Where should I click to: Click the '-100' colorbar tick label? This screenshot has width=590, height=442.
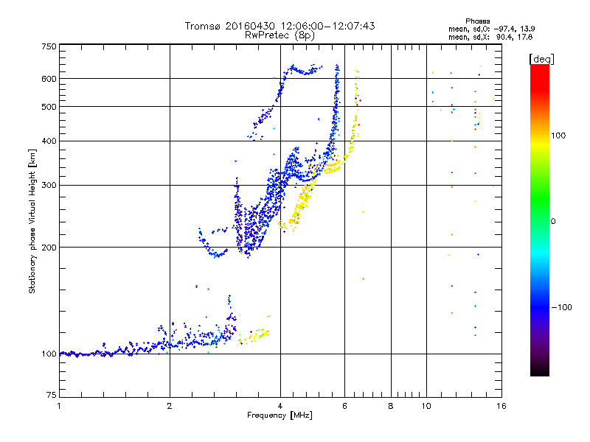point(561,307)
